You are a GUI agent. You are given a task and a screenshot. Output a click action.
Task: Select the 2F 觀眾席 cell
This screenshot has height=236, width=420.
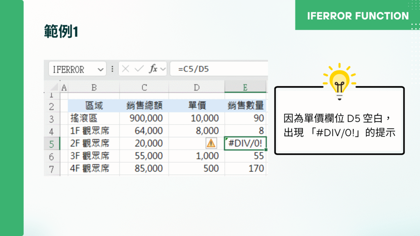94,143
